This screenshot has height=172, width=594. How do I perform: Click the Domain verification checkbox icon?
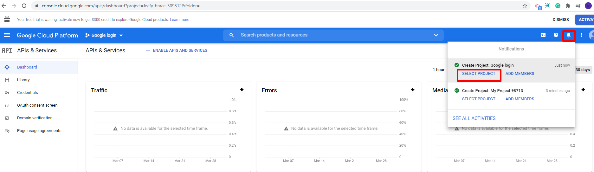click(7, 118)
